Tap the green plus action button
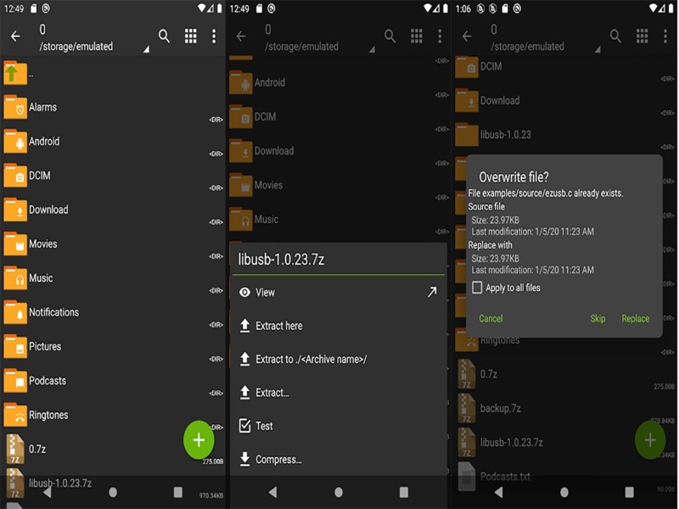 198,439
